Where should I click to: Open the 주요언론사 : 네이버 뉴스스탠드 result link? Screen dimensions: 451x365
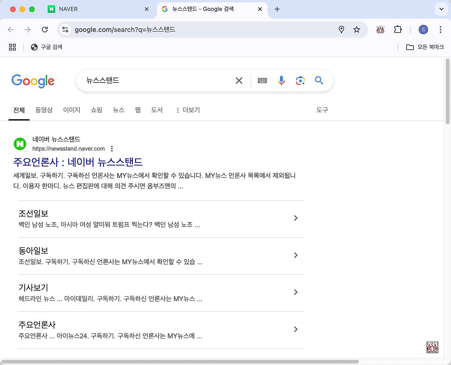[78, 162]
